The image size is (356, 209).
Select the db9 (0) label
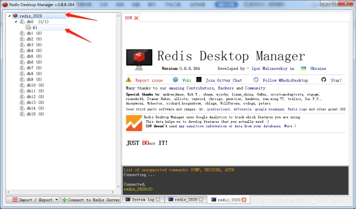tap(34, 80)
